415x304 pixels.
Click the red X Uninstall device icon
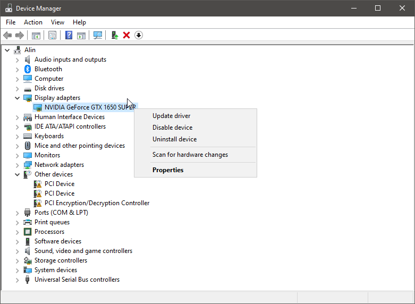pos(126,35)
